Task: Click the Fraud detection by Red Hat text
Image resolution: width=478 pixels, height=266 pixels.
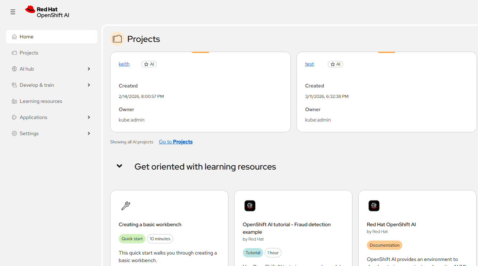Action: [253, 239]
